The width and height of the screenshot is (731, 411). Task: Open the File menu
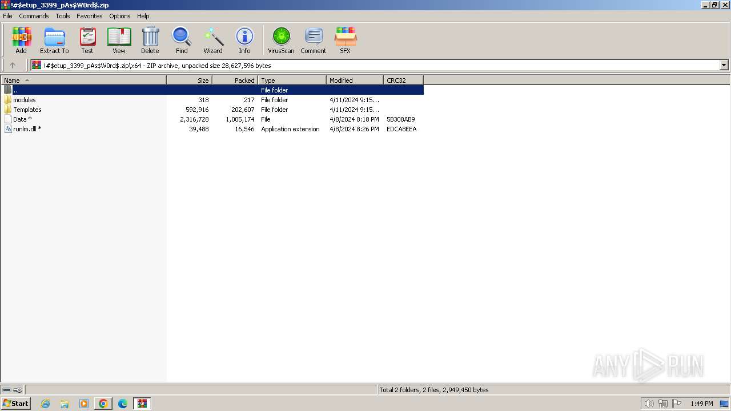click(x=7, y=16)
